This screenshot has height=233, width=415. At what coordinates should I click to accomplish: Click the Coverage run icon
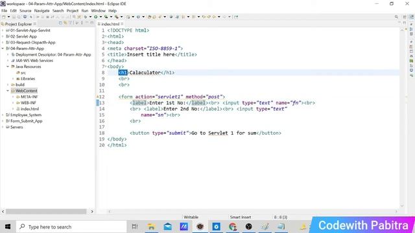106,17
